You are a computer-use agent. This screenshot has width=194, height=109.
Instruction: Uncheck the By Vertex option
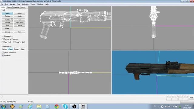point(3,55)
